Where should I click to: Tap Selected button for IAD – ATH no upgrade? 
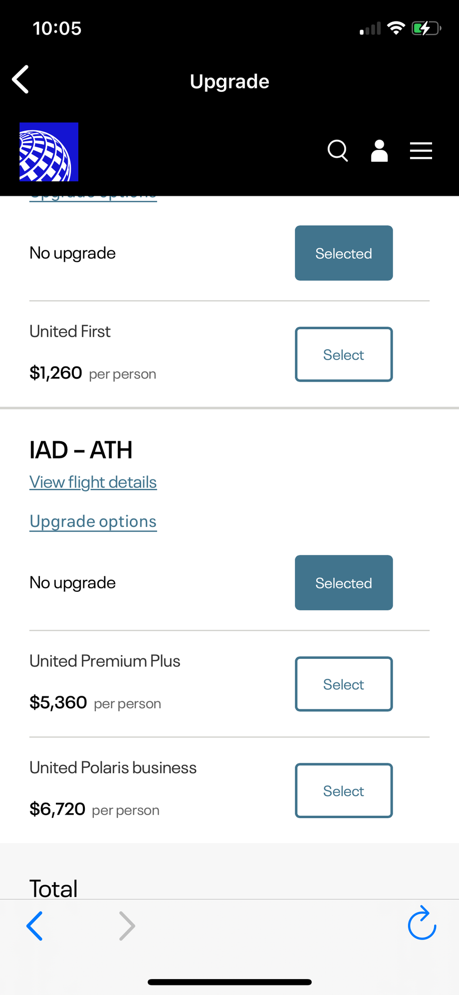pyautogui.click(x=344, y=583)
